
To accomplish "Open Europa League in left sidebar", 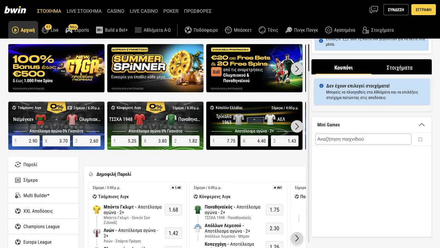I will 43,242.
